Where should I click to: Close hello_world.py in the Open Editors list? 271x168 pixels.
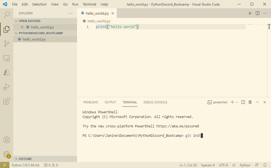coord(22,27)
